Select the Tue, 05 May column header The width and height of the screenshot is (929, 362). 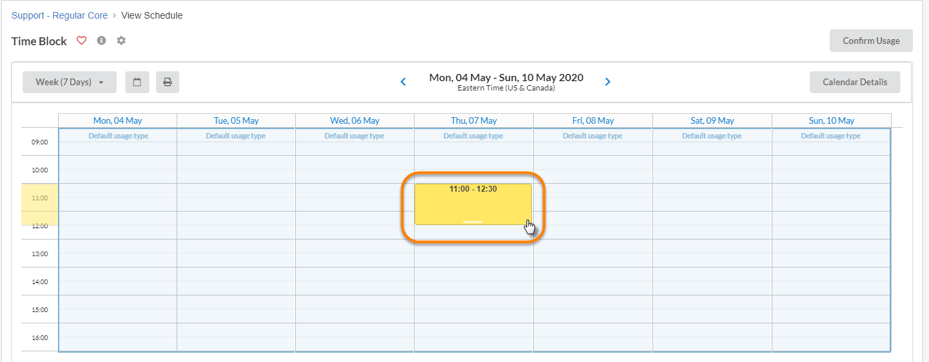coord(236,120)
